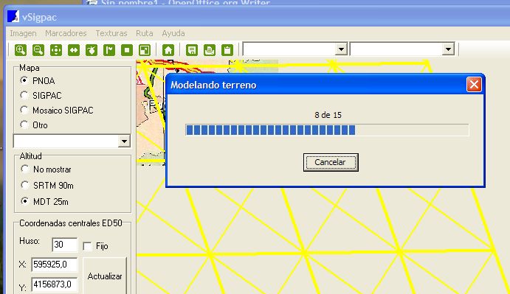Click the horizontal double-arrow measure icon
The height and width of the screenshot is (294, 510).
coord(74,50)
